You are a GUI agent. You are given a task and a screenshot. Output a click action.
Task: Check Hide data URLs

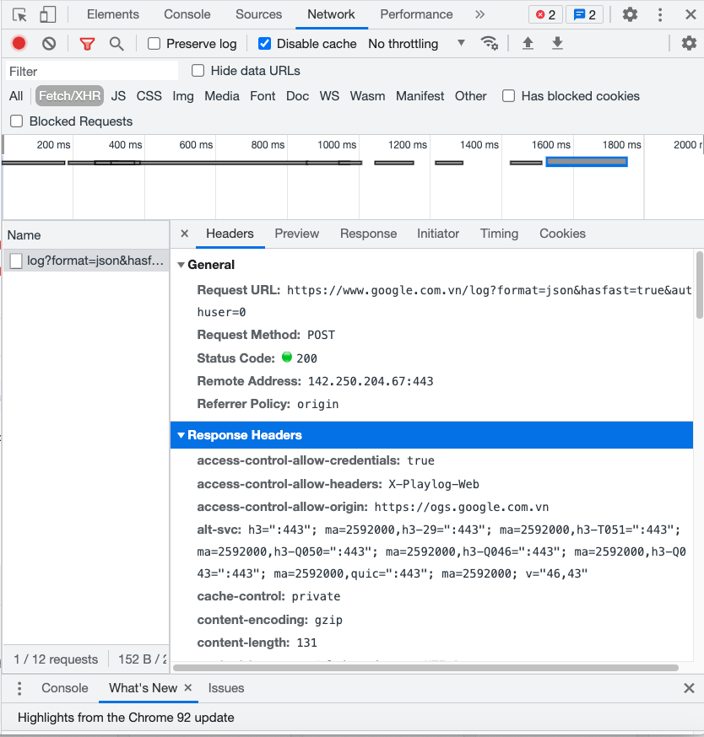click(x=198, y=71)
